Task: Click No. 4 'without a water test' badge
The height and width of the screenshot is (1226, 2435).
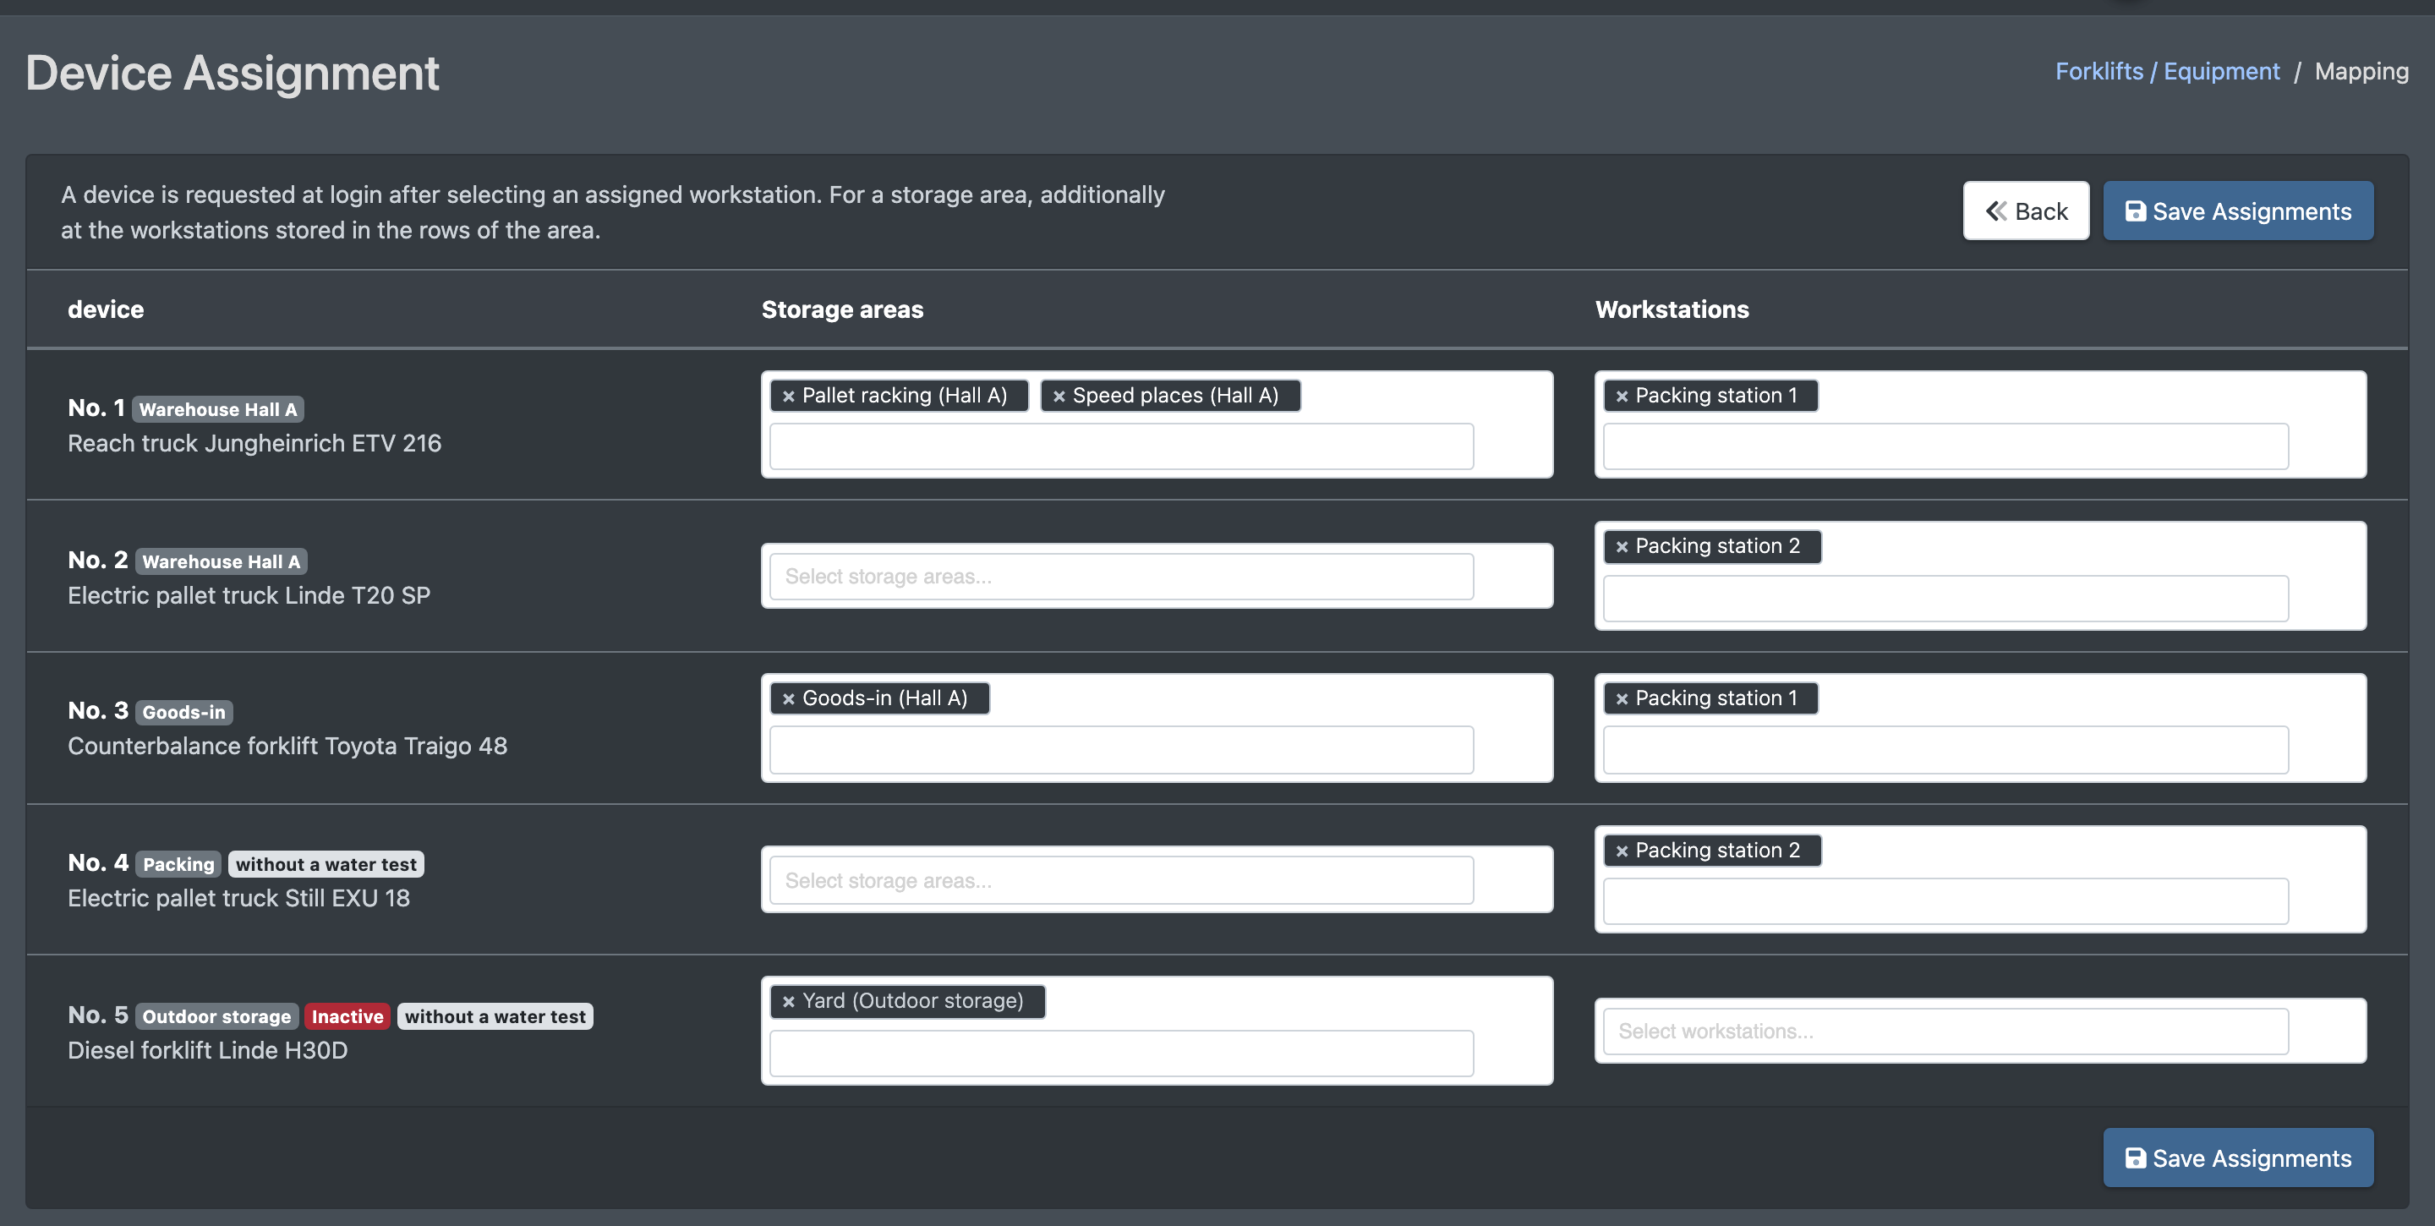Action: pyautogui.click(x=326, y=864)
